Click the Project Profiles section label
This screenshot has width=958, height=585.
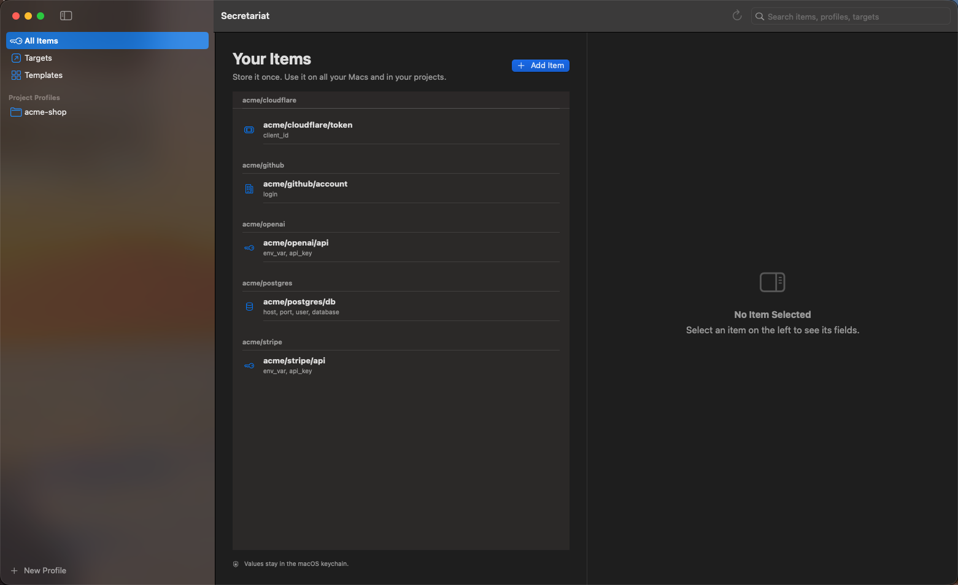(34, 98)
